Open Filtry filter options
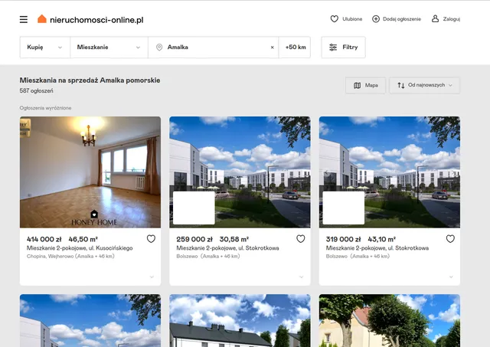Image resolution: width=490 pixels, height=347 pixels. (x=343, y=47)
